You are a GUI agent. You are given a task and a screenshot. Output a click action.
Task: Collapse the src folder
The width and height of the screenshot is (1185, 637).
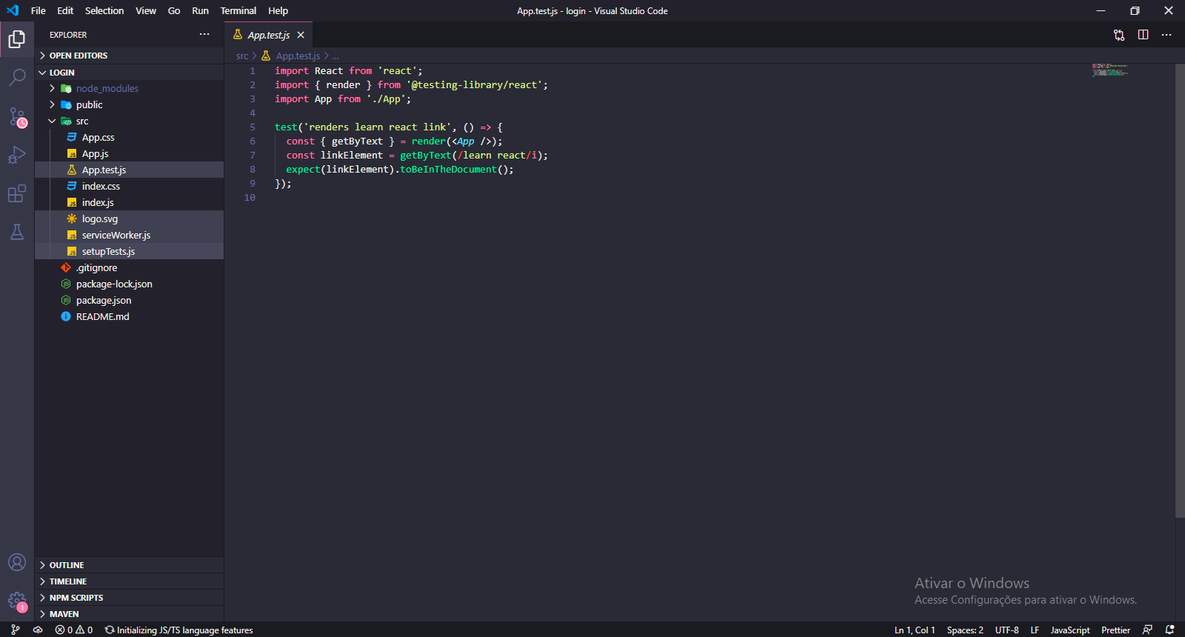click(81, 121)
